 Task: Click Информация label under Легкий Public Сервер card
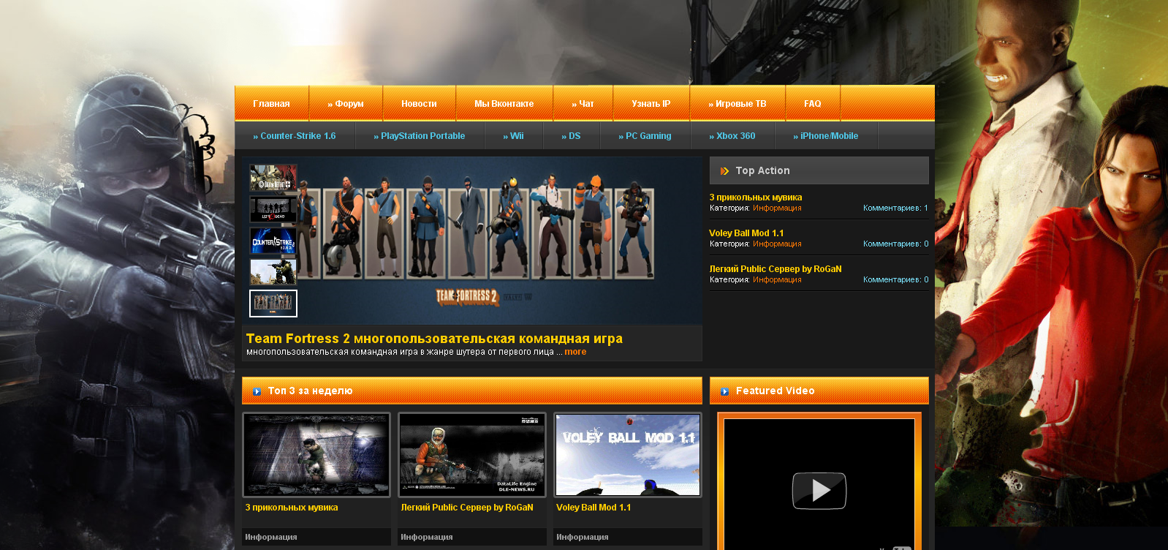pos(427,537)
